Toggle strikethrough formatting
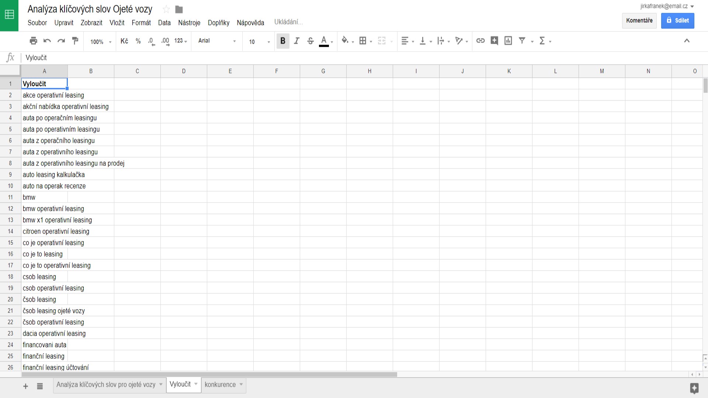 tap(310, 41)
